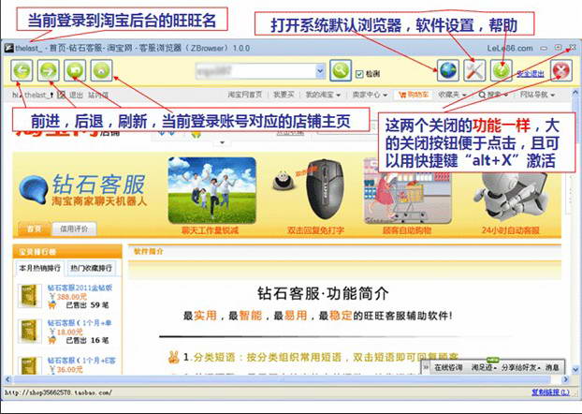Click the LeLe86.com title bar text

(x=510, y=48)
